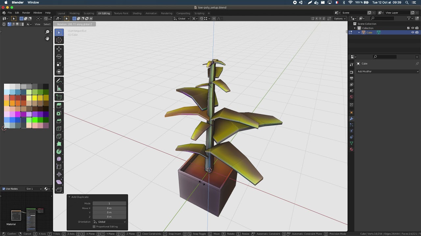Image resolution: width=421 pixels, height=236 pixels.
Task: Select the Edge Slide tool
Action: pyautogui.click(x=59, y=167)
